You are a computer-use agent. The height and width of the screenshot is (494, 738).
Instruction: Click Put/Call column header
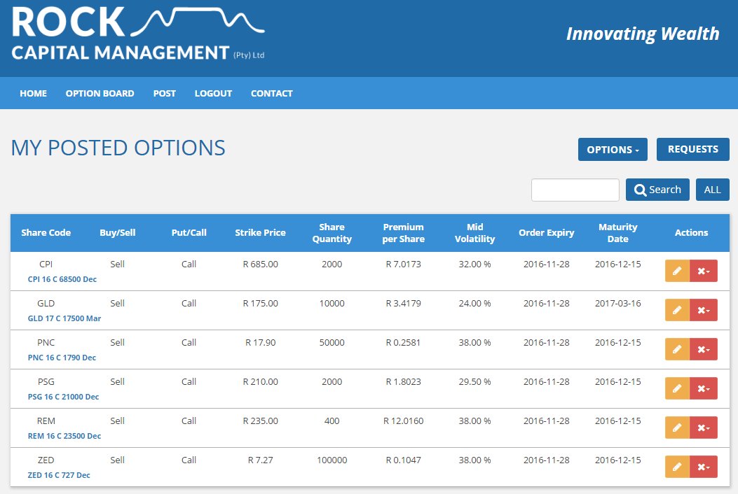tap(189, 233)
